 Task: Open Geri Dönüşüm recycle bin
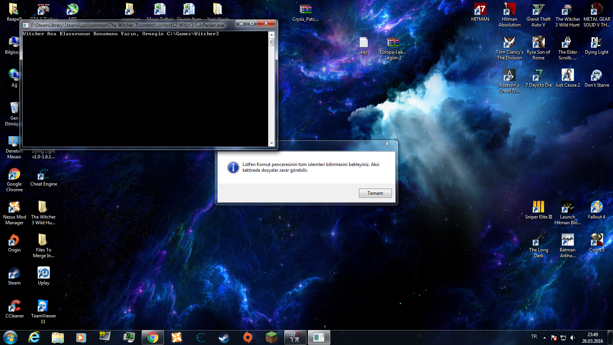click(x=13, y=114)
